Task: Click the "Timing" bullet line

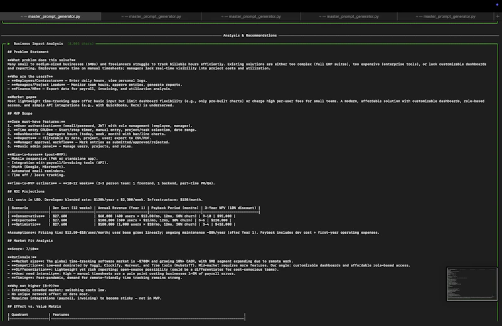Action: point(95,278)
